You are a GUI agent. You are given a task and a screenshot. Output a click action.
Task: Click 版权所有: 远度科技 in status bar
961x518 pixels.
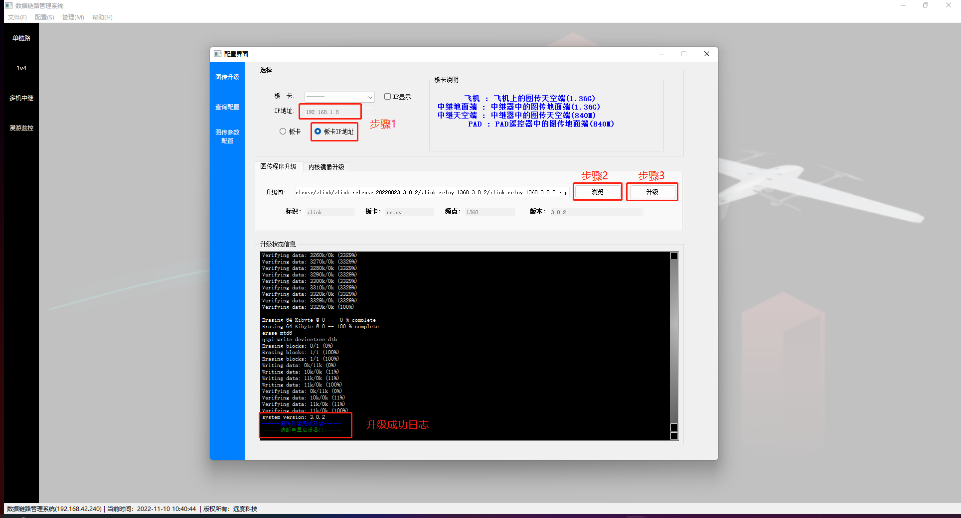point(230,509)
